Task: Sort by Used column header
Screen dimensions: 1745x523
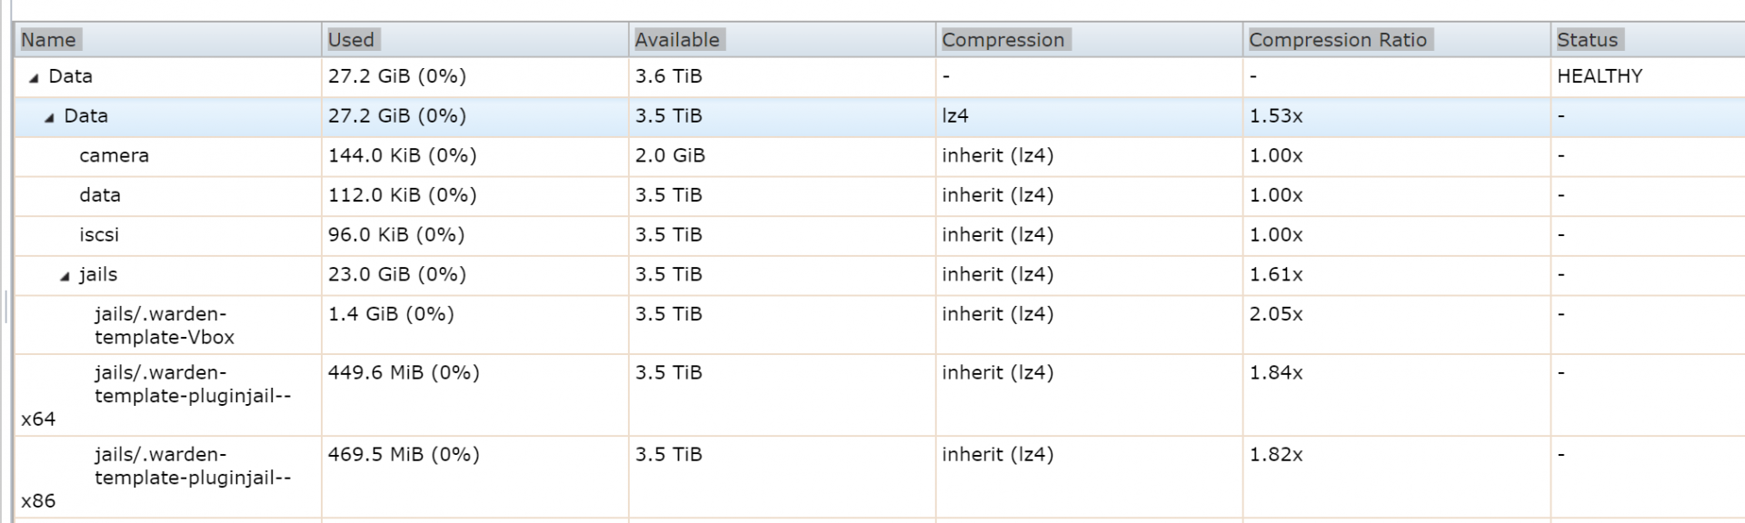Action: pyautogui.click(x=475, y=40)
